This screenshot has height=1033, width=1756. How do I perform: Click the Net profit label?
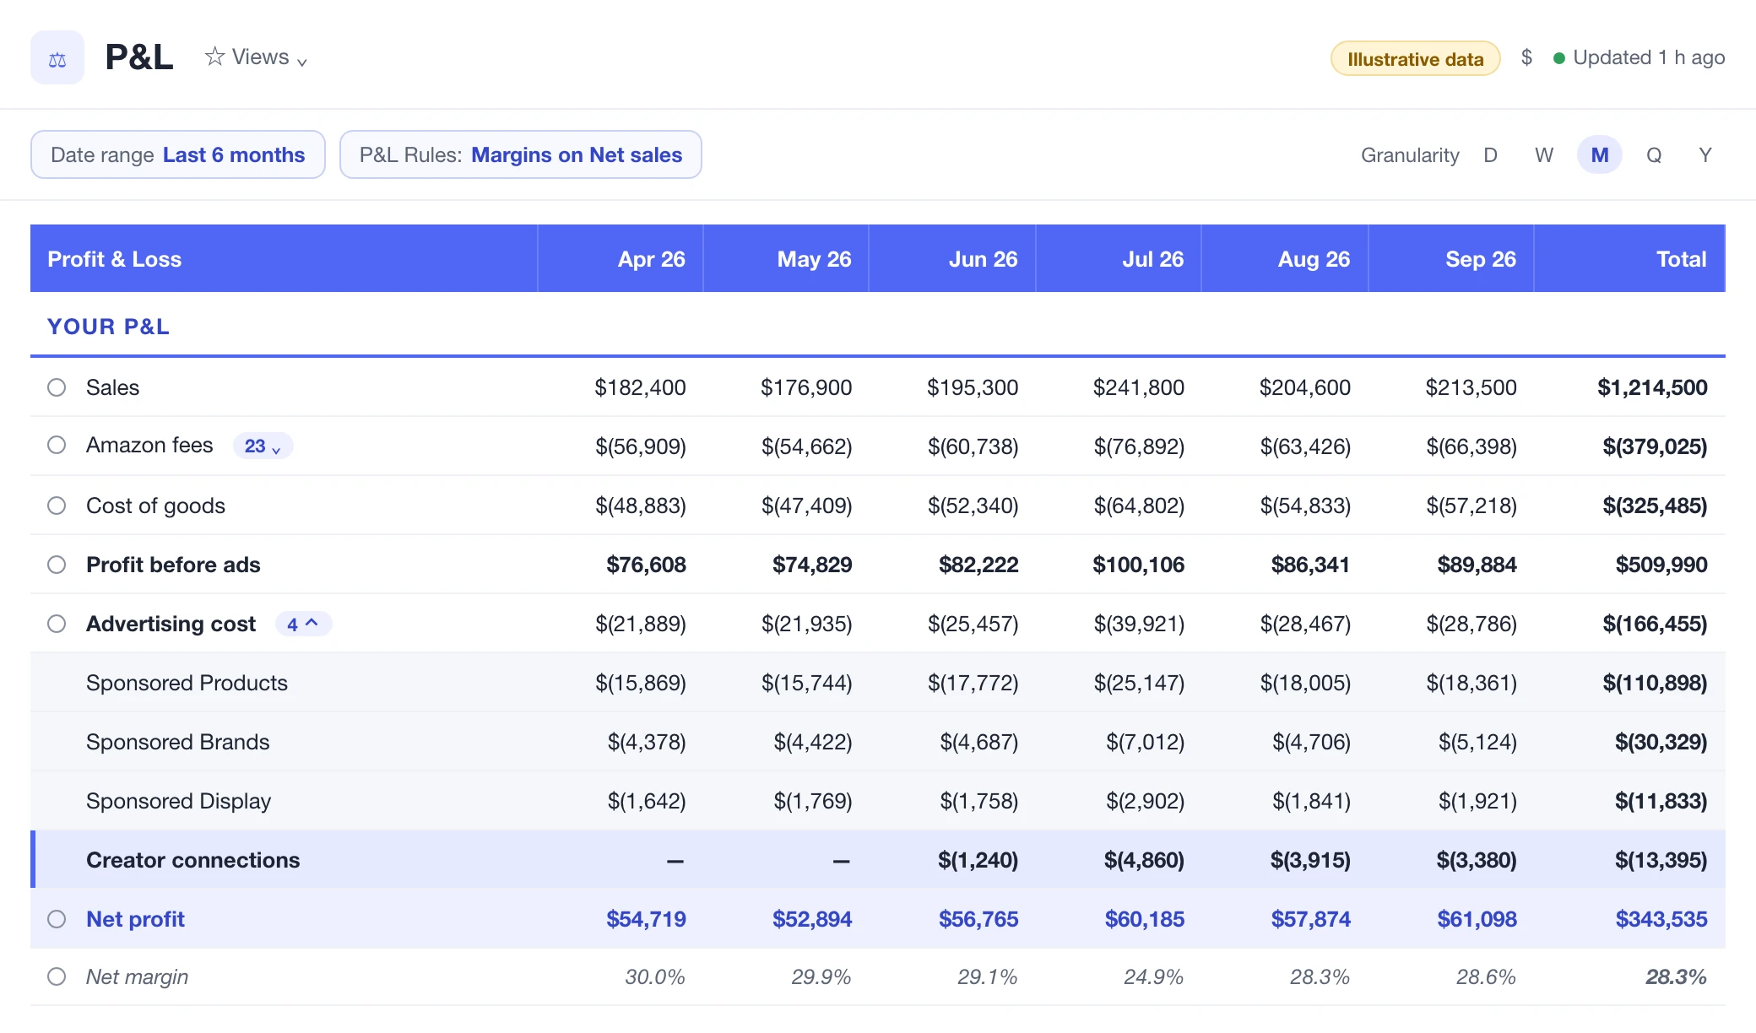coord(135,919)
